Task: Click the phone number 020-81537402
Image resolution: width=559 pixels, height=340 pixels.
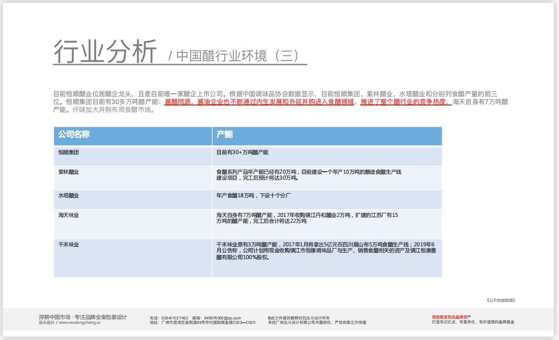Action: tap(175, 318)
